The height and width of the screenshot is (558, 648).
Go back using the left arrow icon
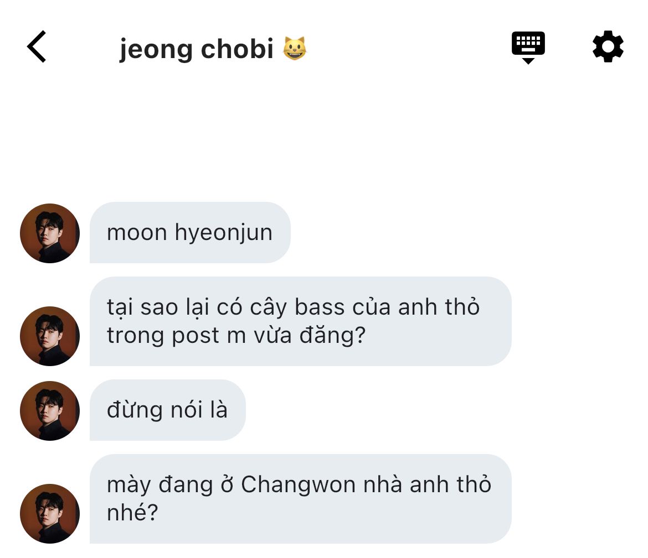(37, 46)
